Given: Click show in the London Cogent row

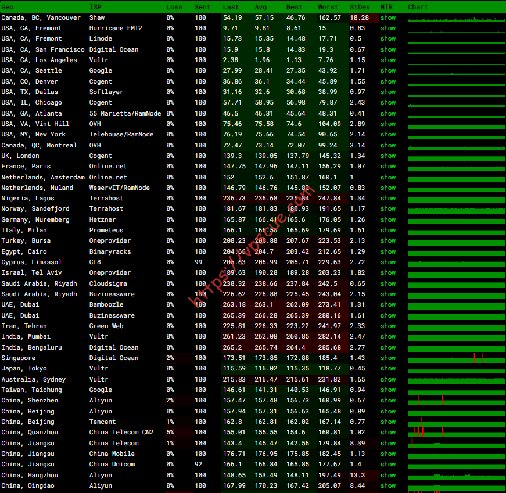Looking at the screenshot, I should [388, 156].
